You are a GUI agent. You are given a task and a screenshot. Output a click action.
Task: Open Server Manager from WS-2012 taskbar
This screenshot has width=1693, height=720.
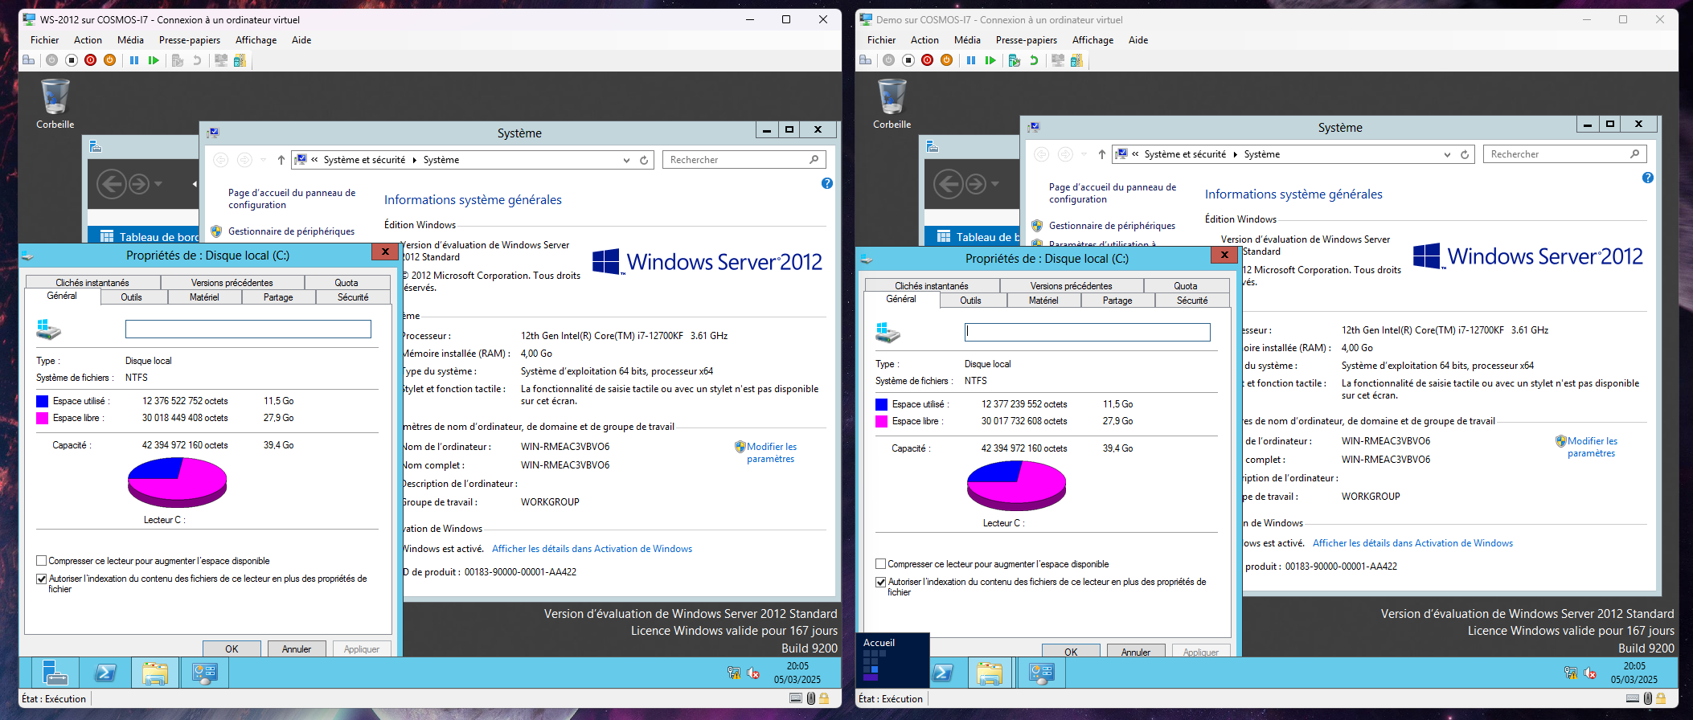[x=55, y=673]
